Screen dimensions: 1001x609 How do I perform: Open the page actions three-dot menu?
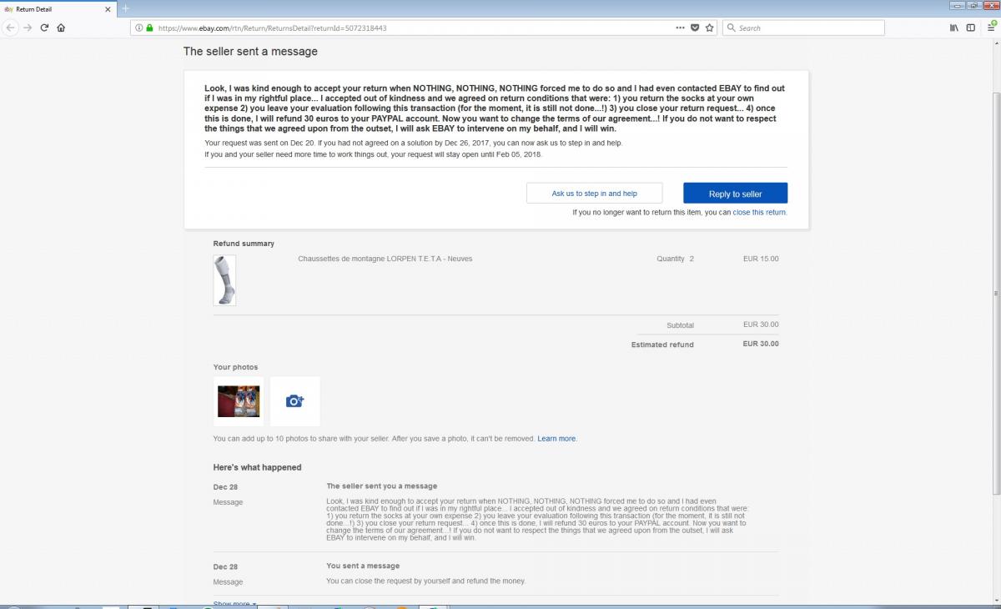pos(681,28)
